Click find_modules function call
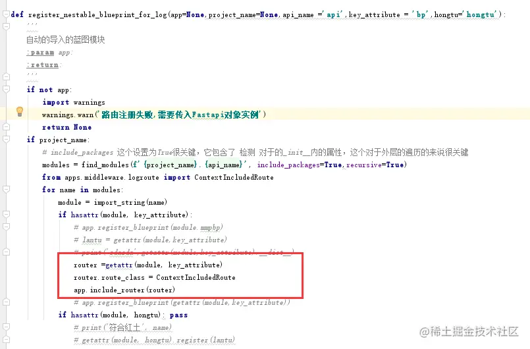This screenshot has width=530, height=349. coord(105,165)
